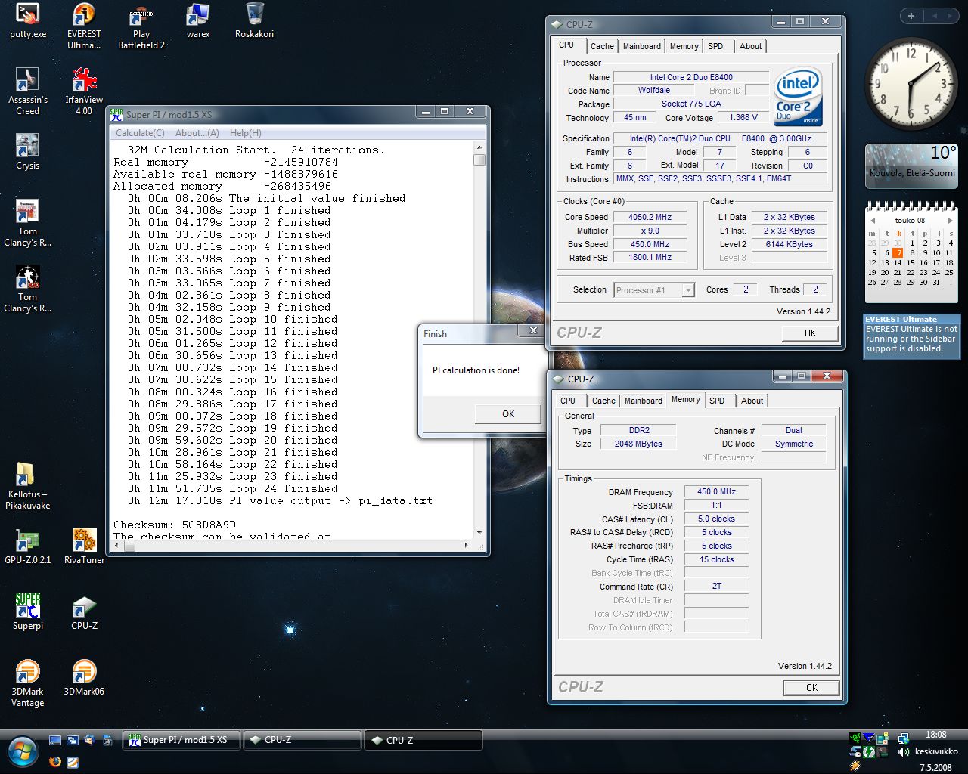Click OK in the PI calculation done dialog
Viewport: 968px width, 774px height.
click(508, 414)
